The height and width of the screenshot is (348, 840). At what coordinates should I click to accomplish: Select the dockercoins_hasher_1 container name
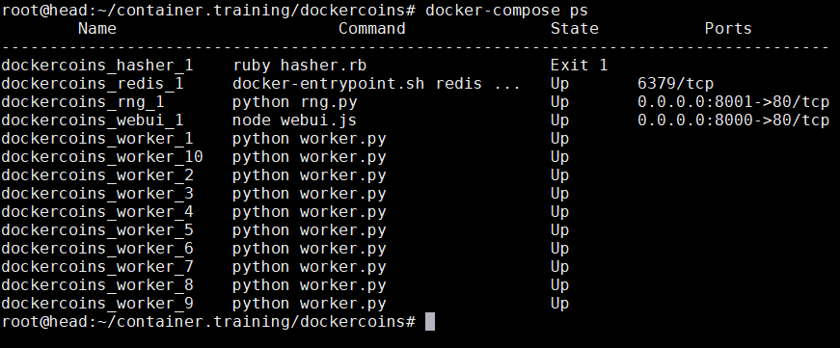point(97,66)
